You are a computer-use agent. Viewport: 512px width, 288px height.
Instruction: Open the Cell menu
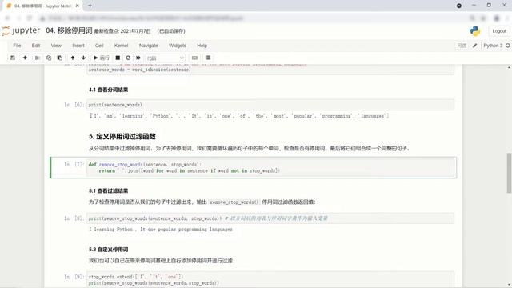(x=99, y=46)
